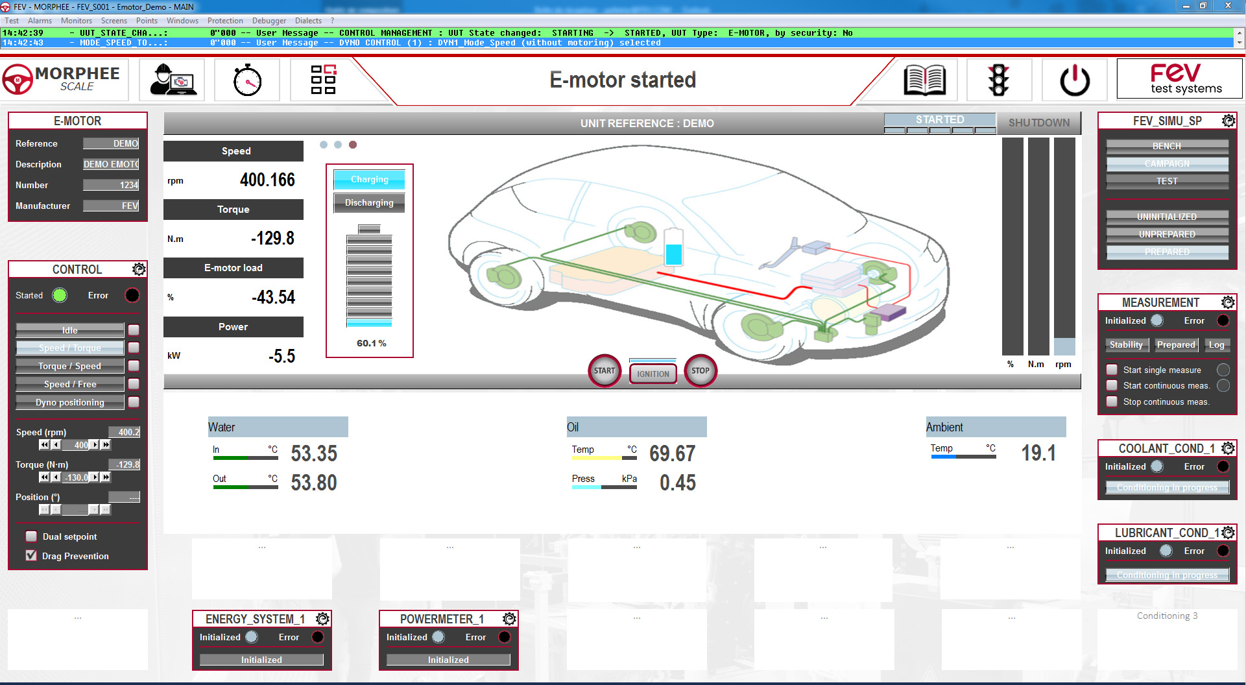The width and height of the screenshot is (1246, 685).
Task: Toggle the Dyno positioning checkbox
Action: (134, 402)
